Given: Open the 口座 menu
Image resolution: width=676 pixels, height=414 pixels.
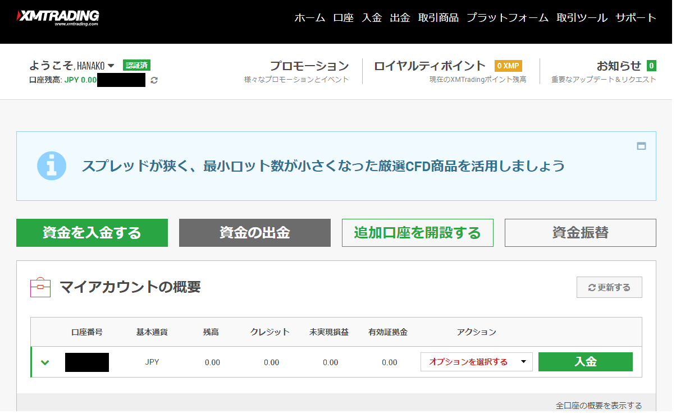Looking at the screenshot, I should pos(344,17).
